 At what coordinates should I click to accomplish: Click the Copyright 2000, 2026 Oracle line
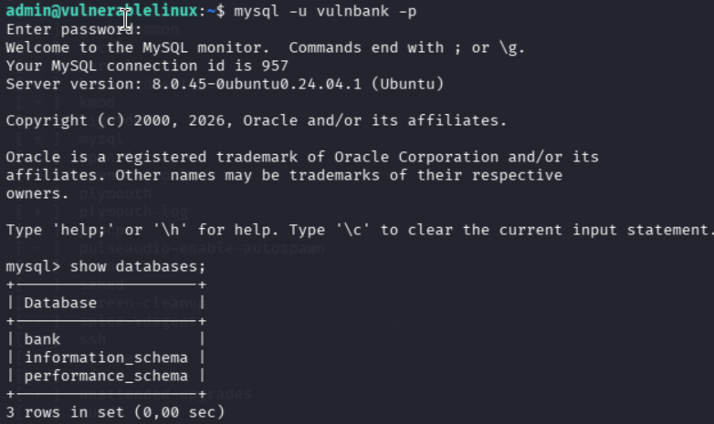coord(257,120)
